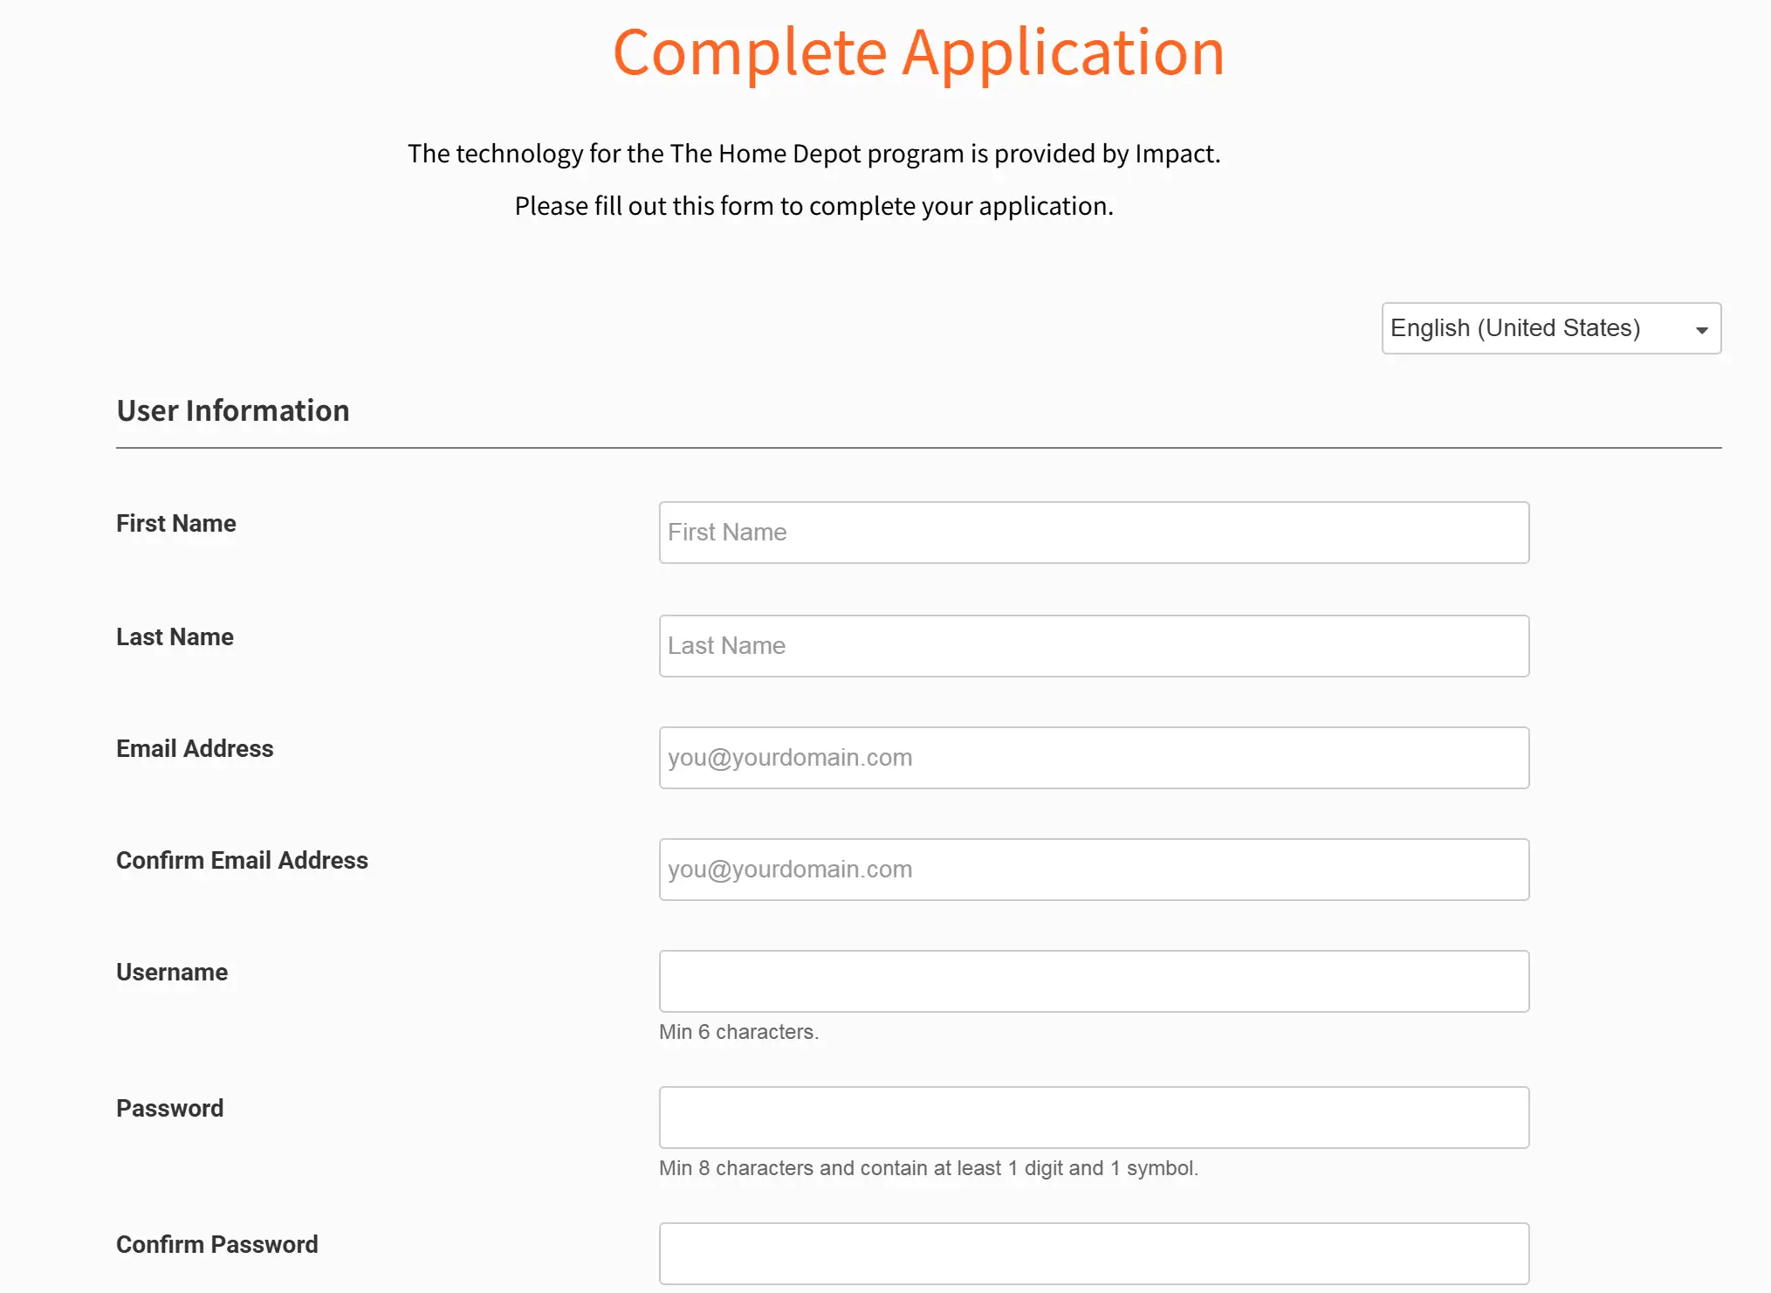Select the Email Address input field
This screenshot has width=1771, height=1293.
[x=1094, y=758]
